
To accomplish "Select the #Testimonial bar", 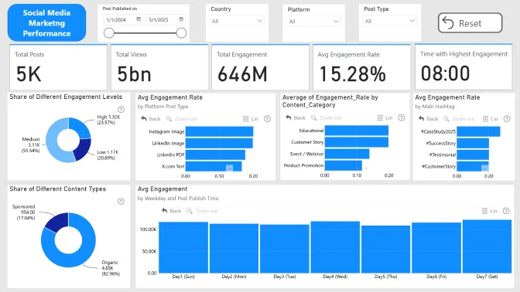I will pos(473,154).
